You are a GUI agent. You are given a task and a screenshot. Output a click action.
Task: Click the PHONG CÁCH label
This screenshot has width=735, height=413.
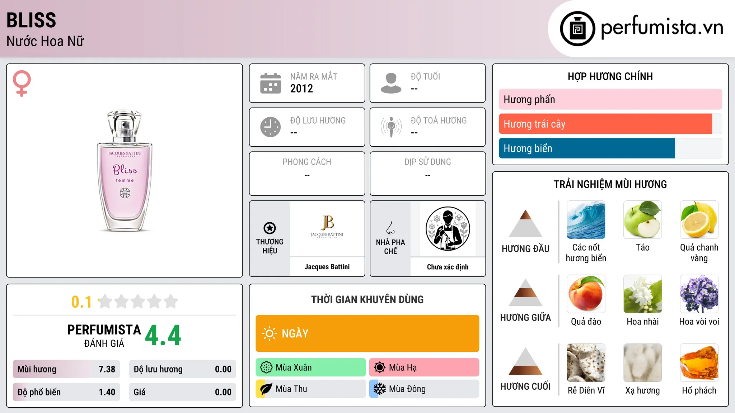pos(307,162)
